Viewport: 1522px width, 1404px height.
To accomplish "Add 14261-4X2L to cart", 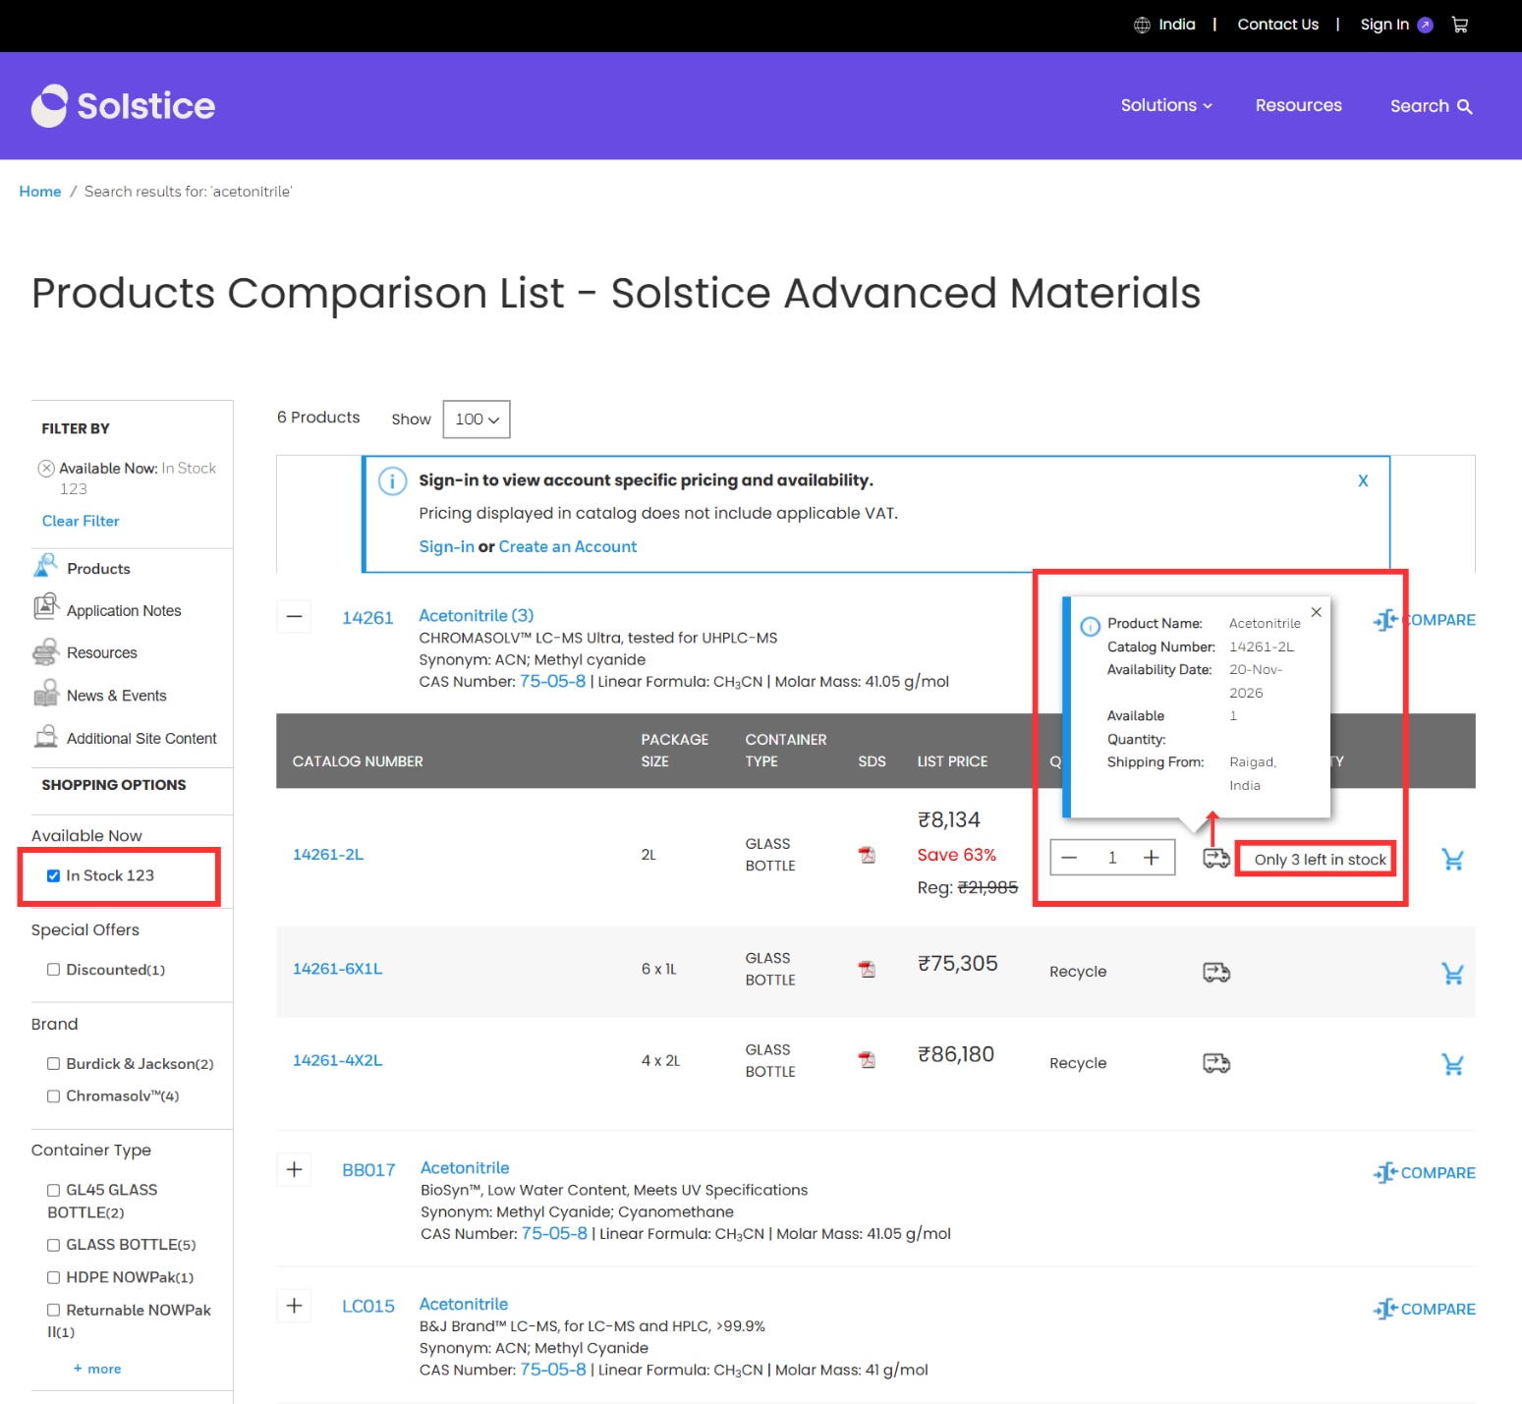I will click(x=1452, y=1064).
